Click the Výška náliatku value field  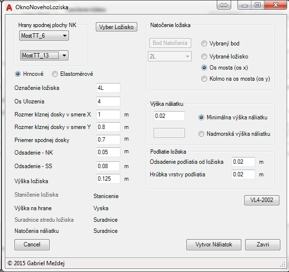169,116
